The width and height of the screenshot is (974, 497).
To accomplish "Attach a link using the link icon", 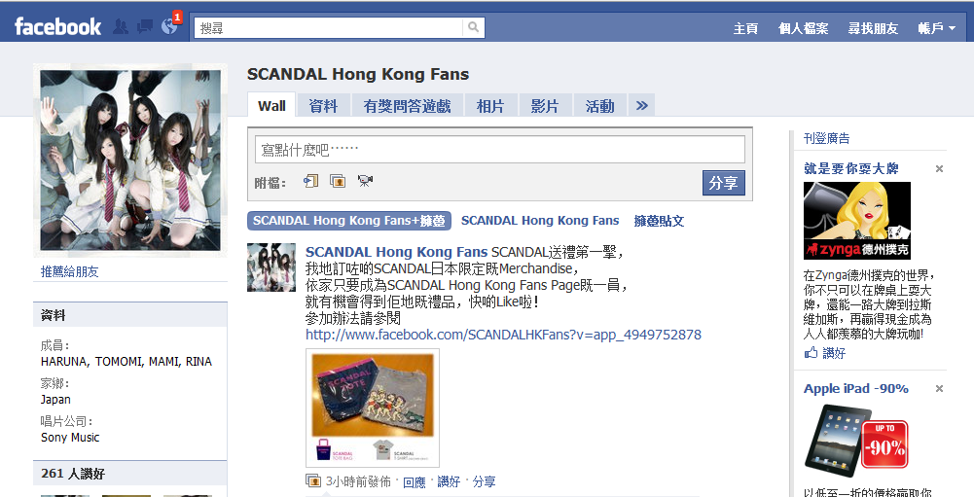I will (x=310, y=181).
